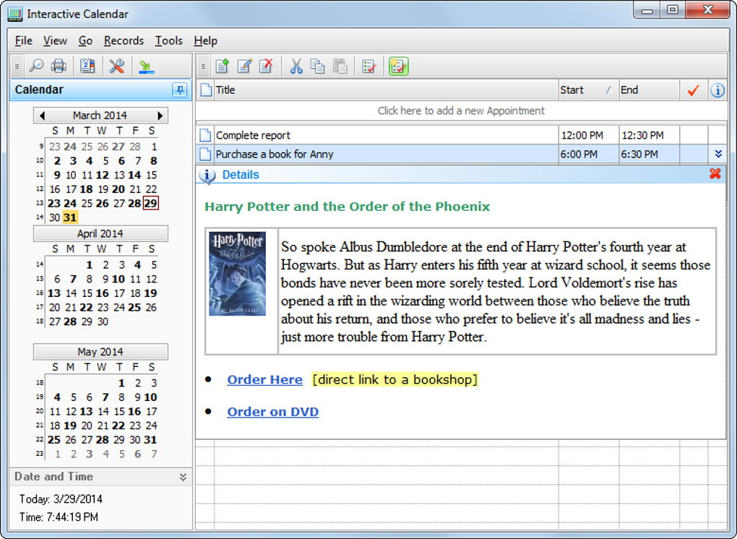The height and width of the screenshot is (539, 737).
Task: Click the 12:00 PM start time cell
Action: coord(588,135)
